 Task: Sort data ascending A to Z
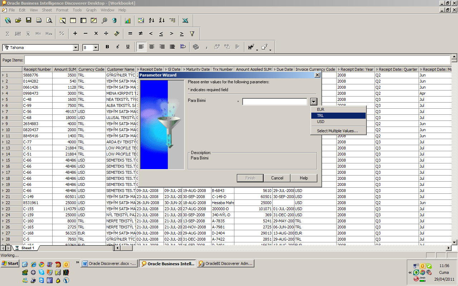pyautogui.click(x=151, y=20)
